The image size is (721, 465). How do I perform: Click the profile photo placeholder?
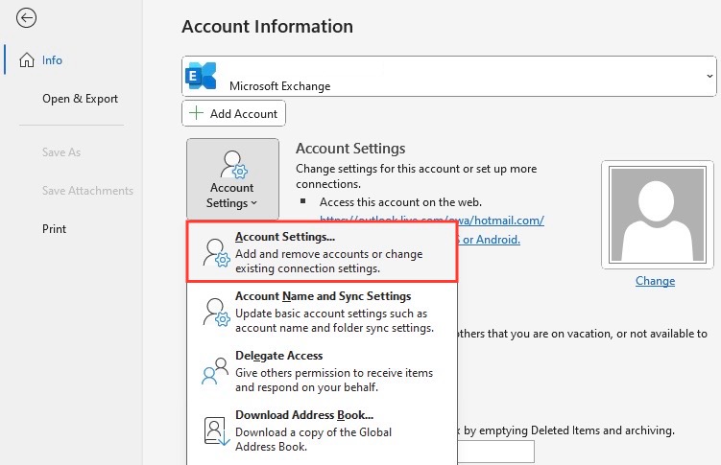pos(657,215)
